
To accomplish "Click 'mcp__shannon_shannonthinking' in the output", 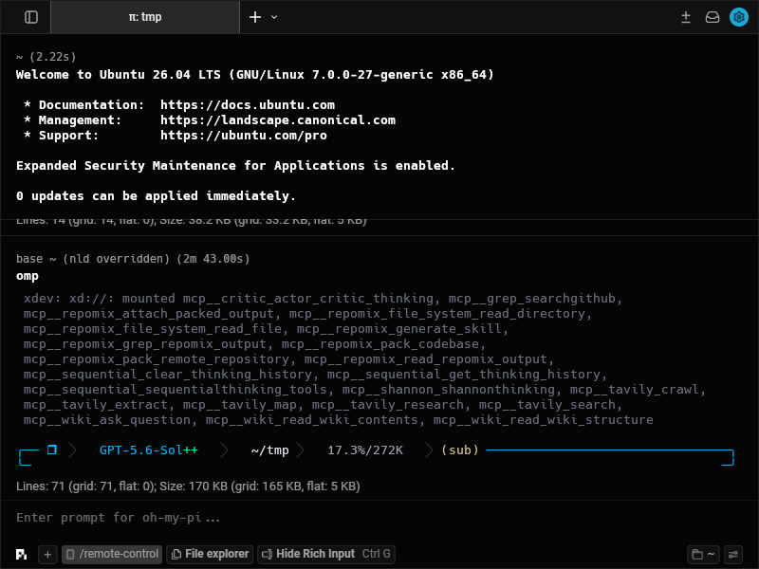I will tap(448, 390).
